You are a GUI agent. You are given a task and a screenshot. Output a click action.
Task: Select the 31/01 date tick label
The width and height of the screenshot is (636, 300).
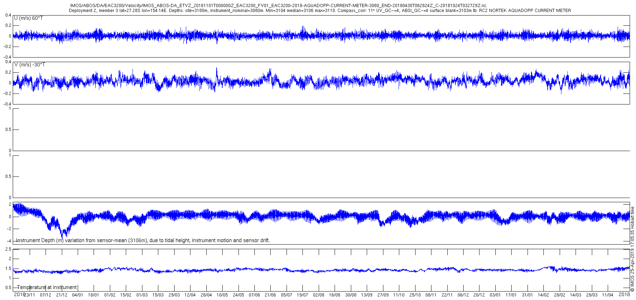pyautogui.click(x=528, y=295)
